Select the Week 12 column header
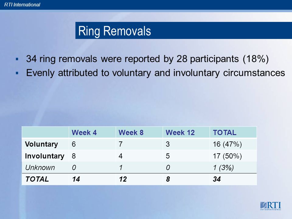Viewport: 292px width, 219px height. click(x=180, y=133)
